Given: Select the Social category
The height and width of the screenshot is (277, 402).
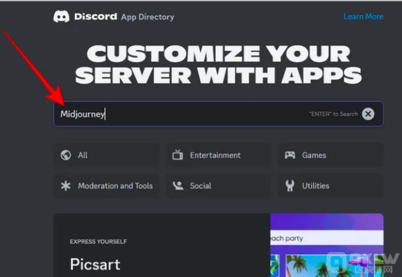Looking at the screenshot, I should [219, 186].
